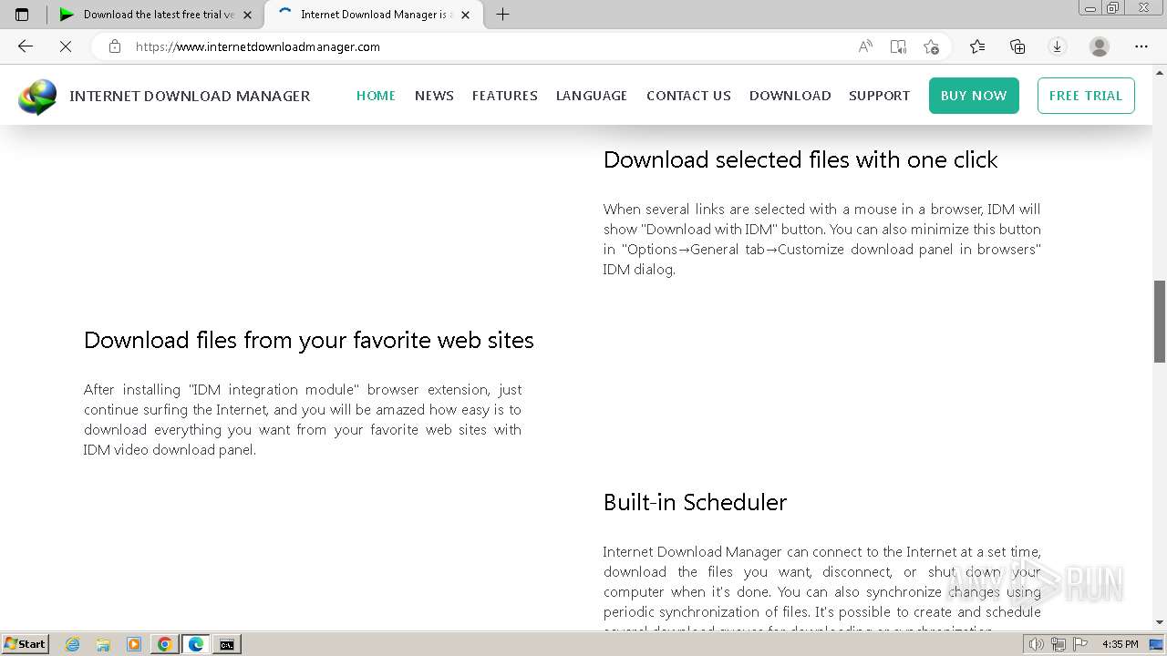Open the volume speaker tray icon
Viewport: 1167px width, 656px height.
pos(1036,644)
